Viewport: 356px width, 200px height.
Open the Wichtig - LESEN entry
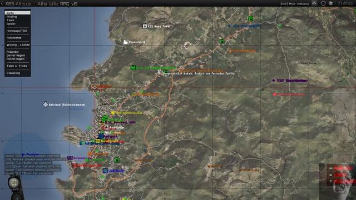click(18, 45)
